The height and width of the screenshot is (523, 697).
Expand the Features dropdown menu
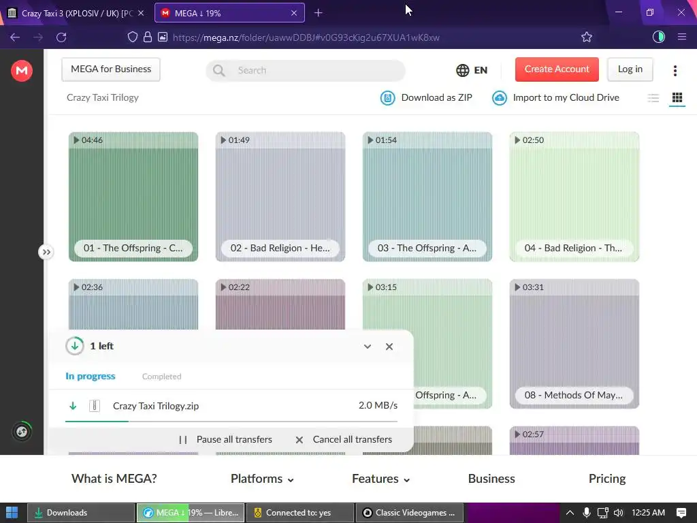coord(381,479)
